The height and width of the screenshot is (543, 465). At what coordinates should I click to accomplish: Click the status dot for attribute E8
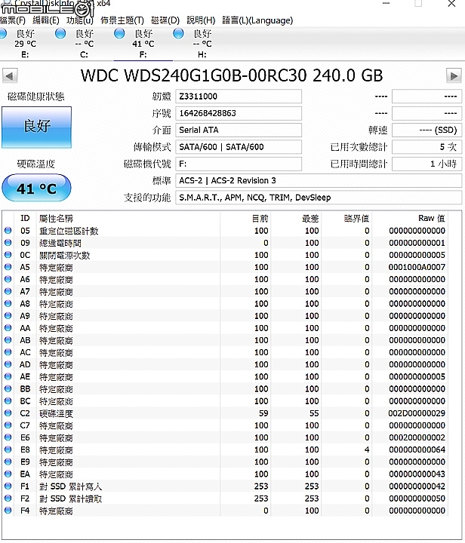pyautogui.click(x=8, y=449)
